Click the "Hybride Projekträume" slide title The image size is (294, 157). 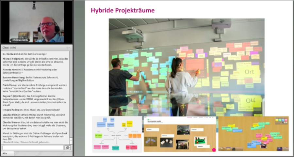pyautogui.click(x=122, y=10)
